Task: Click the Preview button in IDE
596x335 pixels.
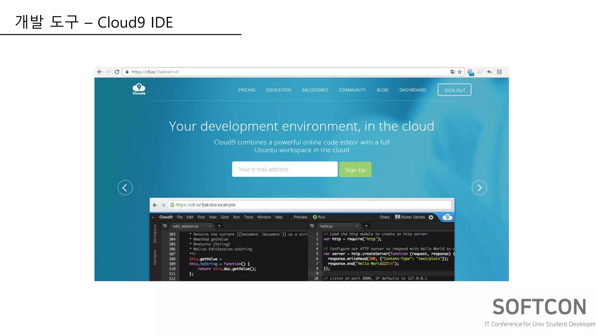Action: [x=301, y=217]
